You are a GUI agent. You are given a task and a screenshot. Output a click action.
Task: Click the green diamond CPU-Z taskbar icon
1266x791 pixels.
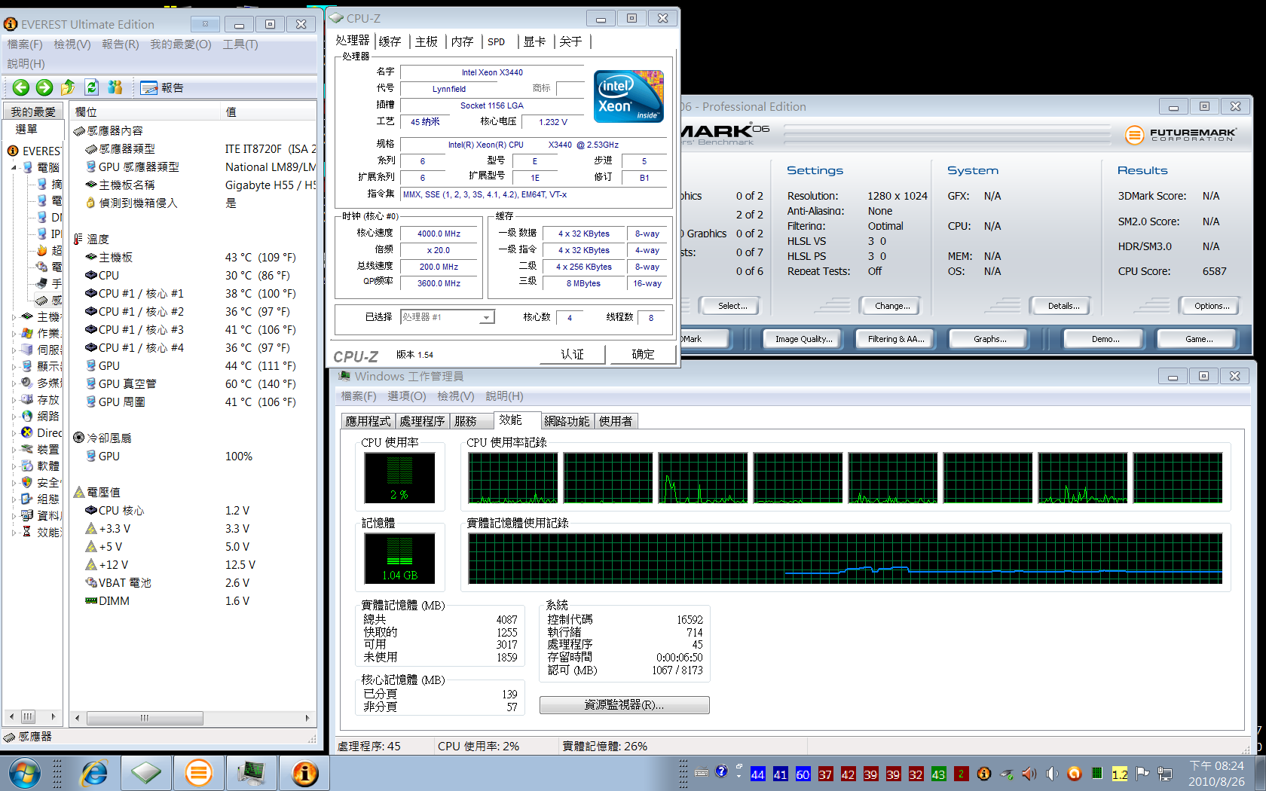point(146,773)
